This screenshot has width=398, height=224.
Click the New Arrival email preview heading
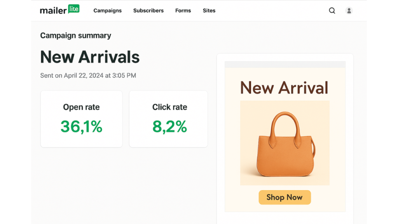(x=284, y=88)
